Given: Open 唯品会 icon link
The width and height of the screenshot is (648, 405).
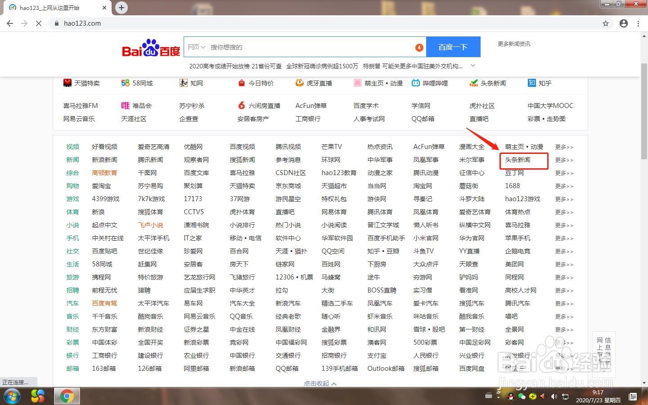Looking at the screenshot, I should [x=125, y=105].
